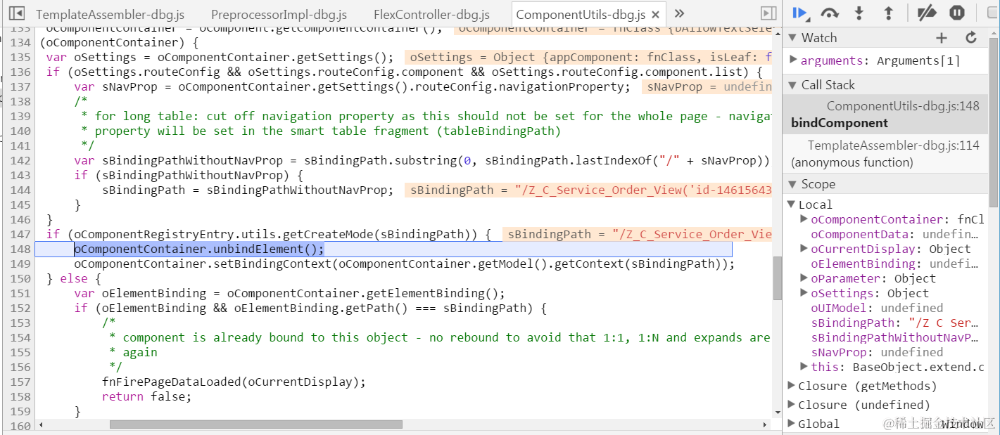1000x435 pixels.
Task: Step out of current function
Action: point(888,13)
